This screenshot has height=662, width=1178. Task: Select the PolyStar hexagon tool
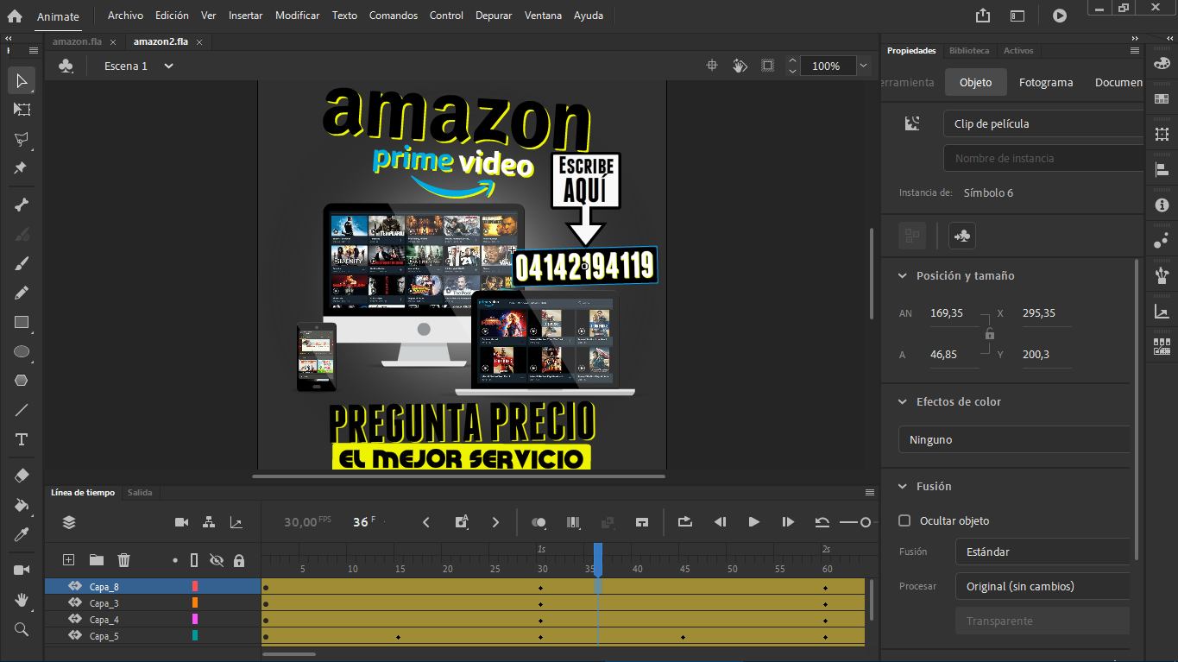[22, 381]
